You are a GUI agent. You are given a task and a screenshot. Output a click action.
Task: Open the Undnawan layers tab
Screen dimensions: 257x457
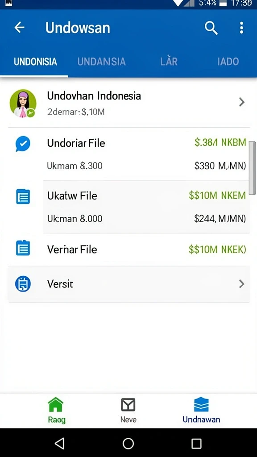click(201, 410)
